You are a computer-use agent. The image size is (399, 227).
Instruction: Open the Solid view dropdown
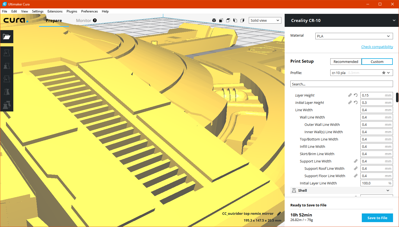click(265, 20)
